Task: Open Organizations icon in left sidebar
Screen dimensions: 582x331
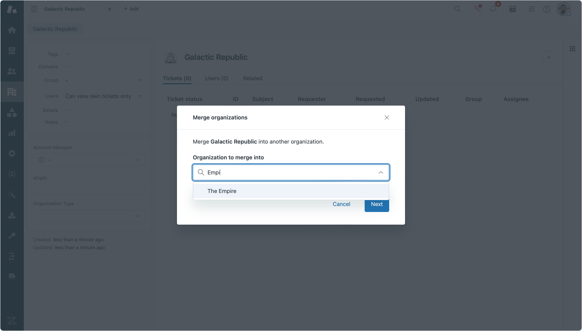Action: pyautogui.click(x=12, y=92)
